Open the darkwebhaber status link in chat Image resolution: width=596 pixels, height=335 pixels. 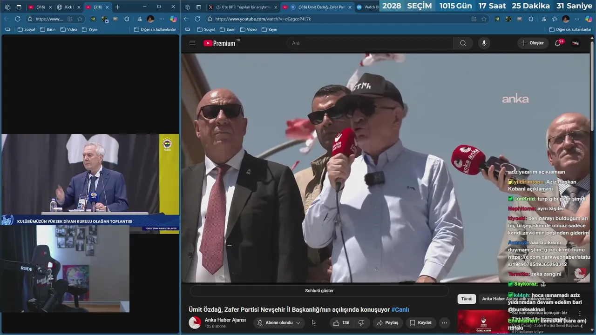click(x=549, y=261)
